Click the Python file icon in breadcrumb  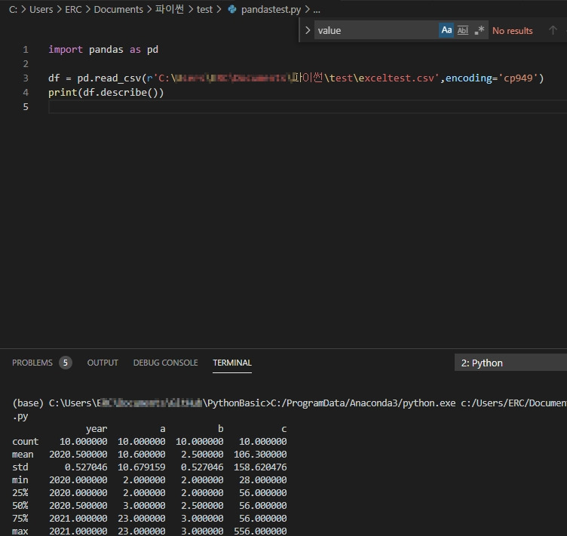[232, 9]
